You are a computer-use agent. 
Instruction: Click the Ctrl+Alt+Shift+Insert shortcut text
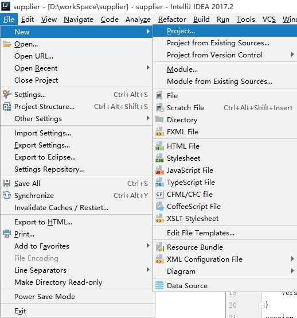pyautogui.click(x=258, y=108)
